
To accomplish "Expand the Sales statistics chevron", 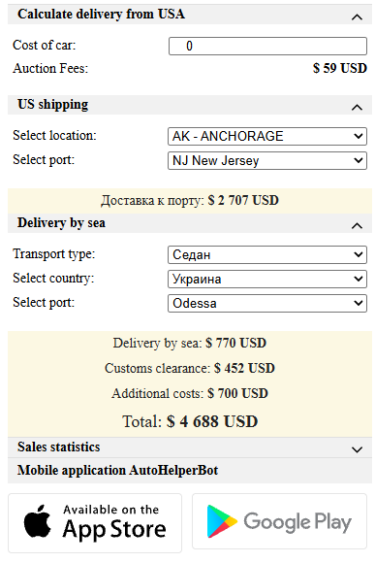I will tap(357, 449).
